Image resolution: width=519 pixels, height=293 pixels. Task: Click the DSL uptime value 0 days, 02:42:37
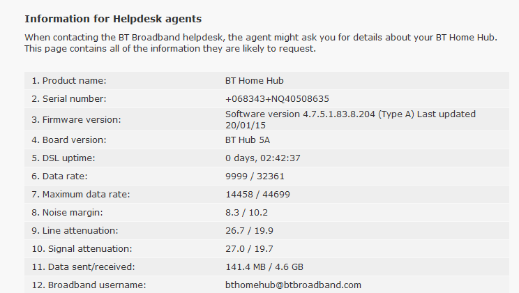[263, 158]
